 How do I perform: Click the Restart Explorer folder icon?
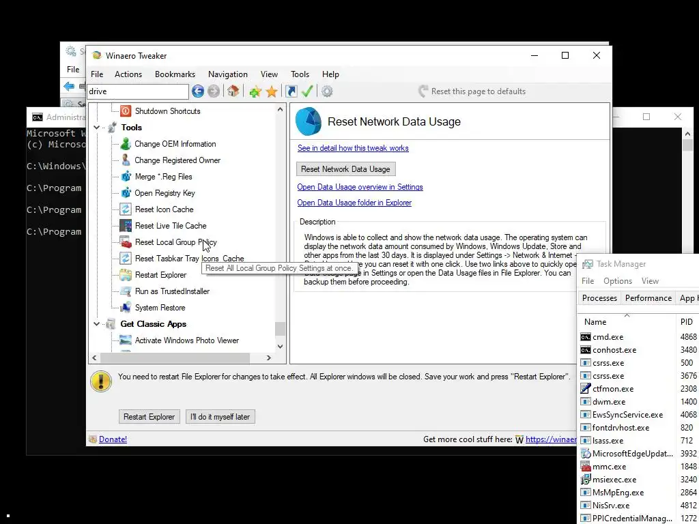click(x=126, y=275)
